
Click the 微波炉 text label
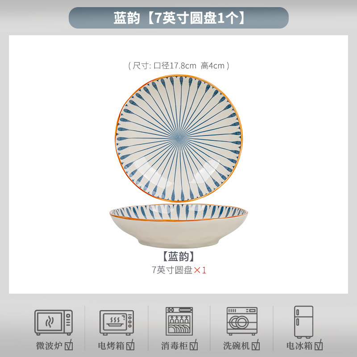(50, 345)
